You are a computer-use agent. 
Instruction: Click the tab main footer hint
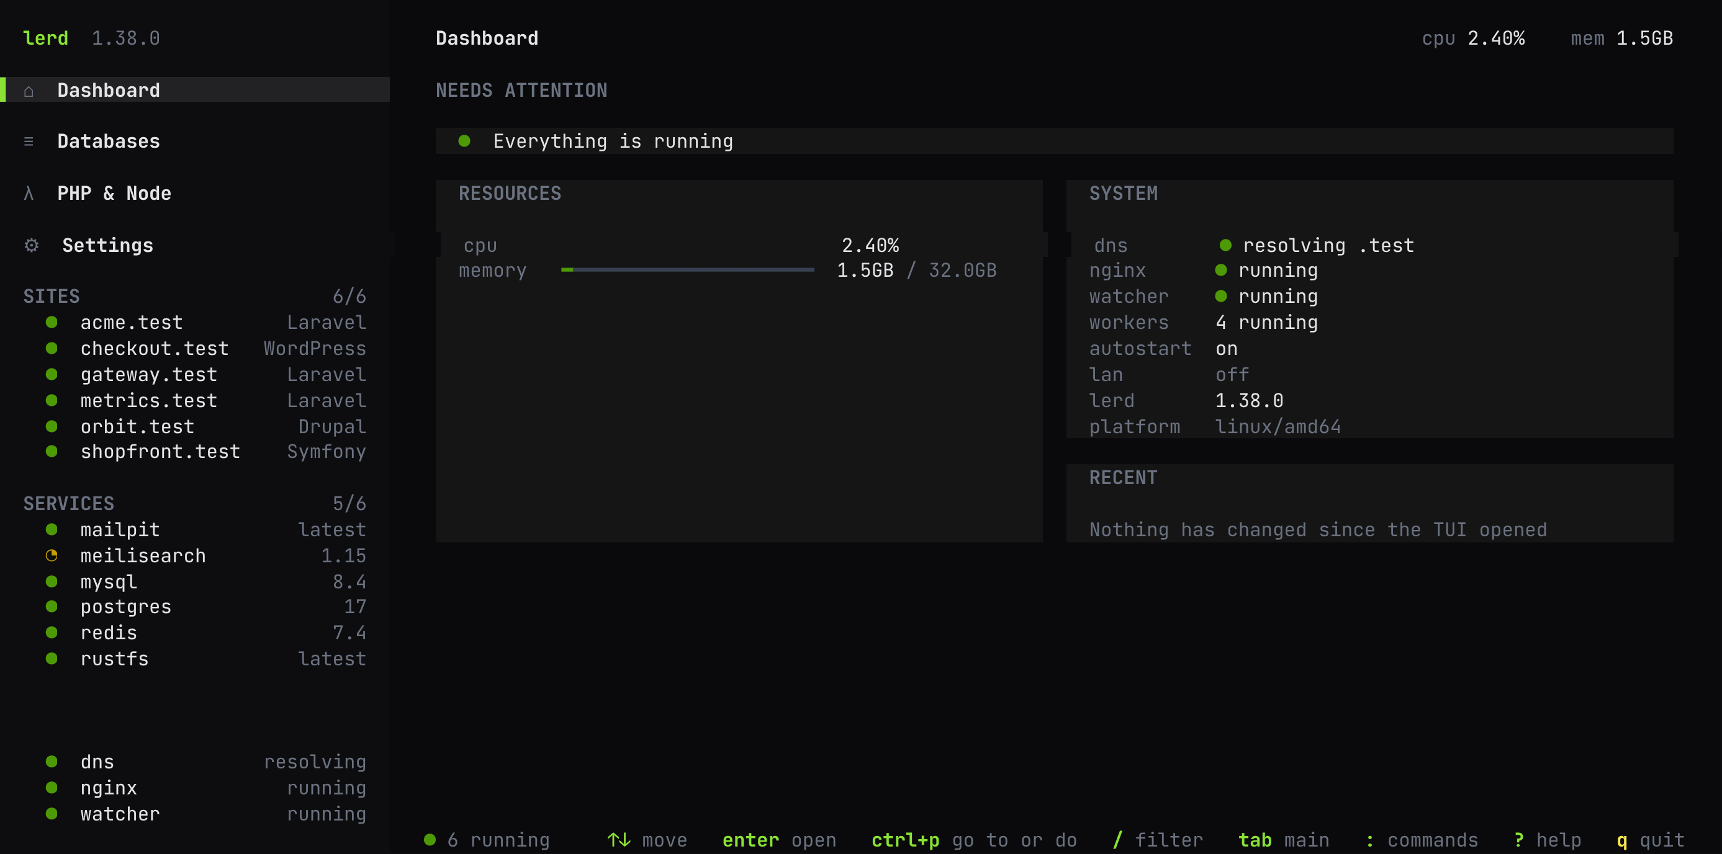pos(1284,839)
